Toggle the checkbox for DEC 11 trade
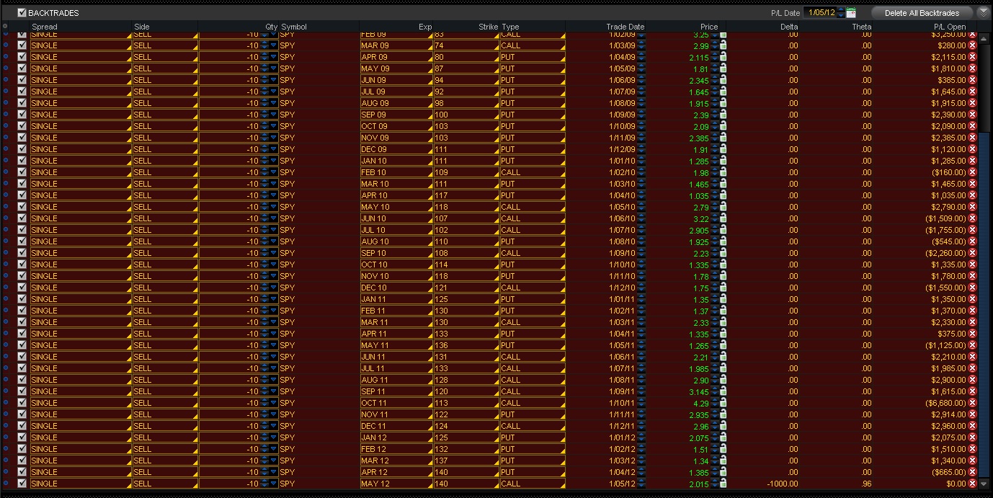The height and width of the screenshot is (498, 993). pos(22,426)
